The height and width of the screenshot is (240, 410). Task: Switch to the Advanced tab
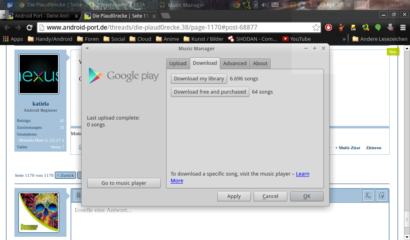(x=235, y=63)
